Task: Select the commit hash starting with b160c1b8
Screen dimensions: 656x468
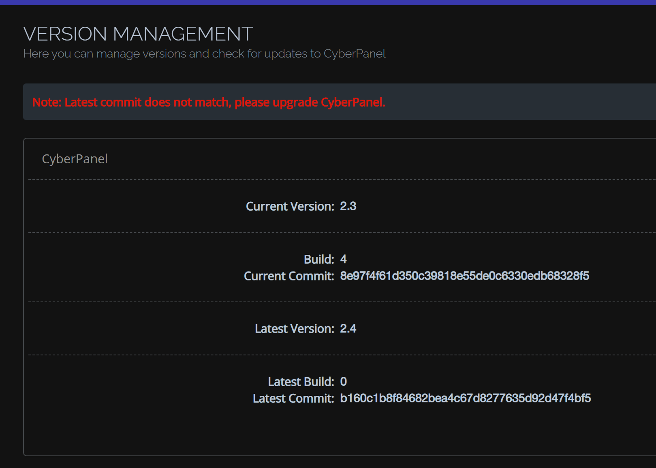Action: (x=466, y=398)
